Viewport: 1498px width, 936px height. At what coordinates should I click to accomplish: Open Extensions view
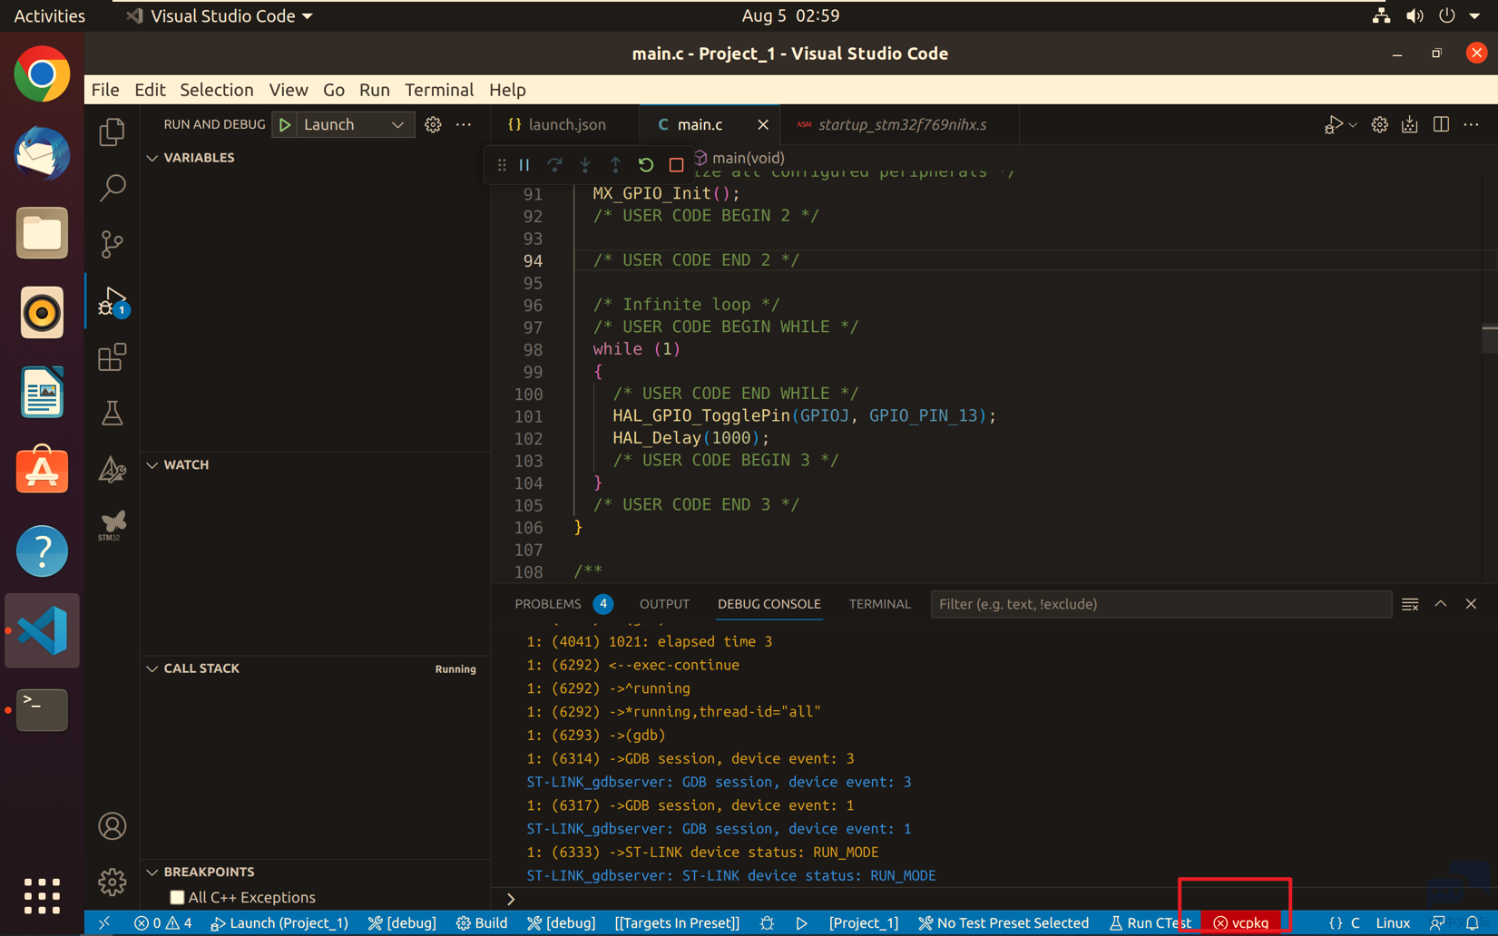(112, 357)
